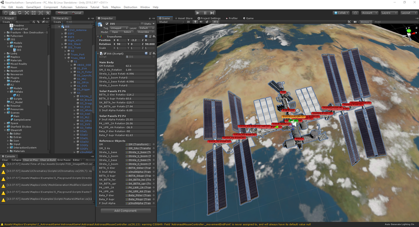Switch to the Profiler tab
The image size is (419, 227).
[x=231, y=18]
